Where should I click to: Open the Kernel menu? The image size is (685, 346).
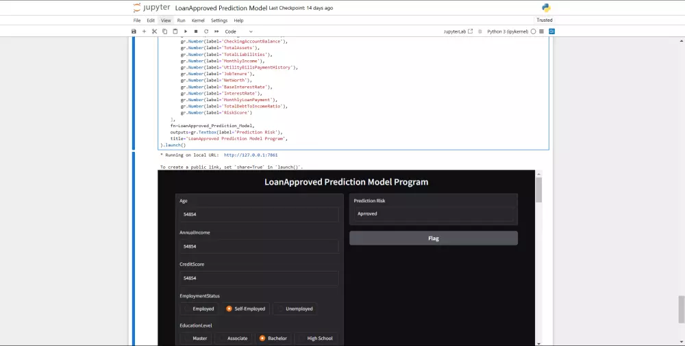pyautogui.click(x=198, y=21)
